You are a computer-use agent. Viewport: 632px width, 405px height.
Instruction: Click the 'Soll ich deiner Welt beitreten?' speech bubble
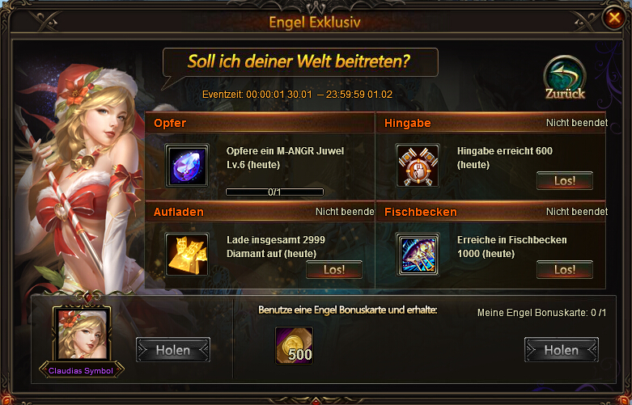point(300,62)
